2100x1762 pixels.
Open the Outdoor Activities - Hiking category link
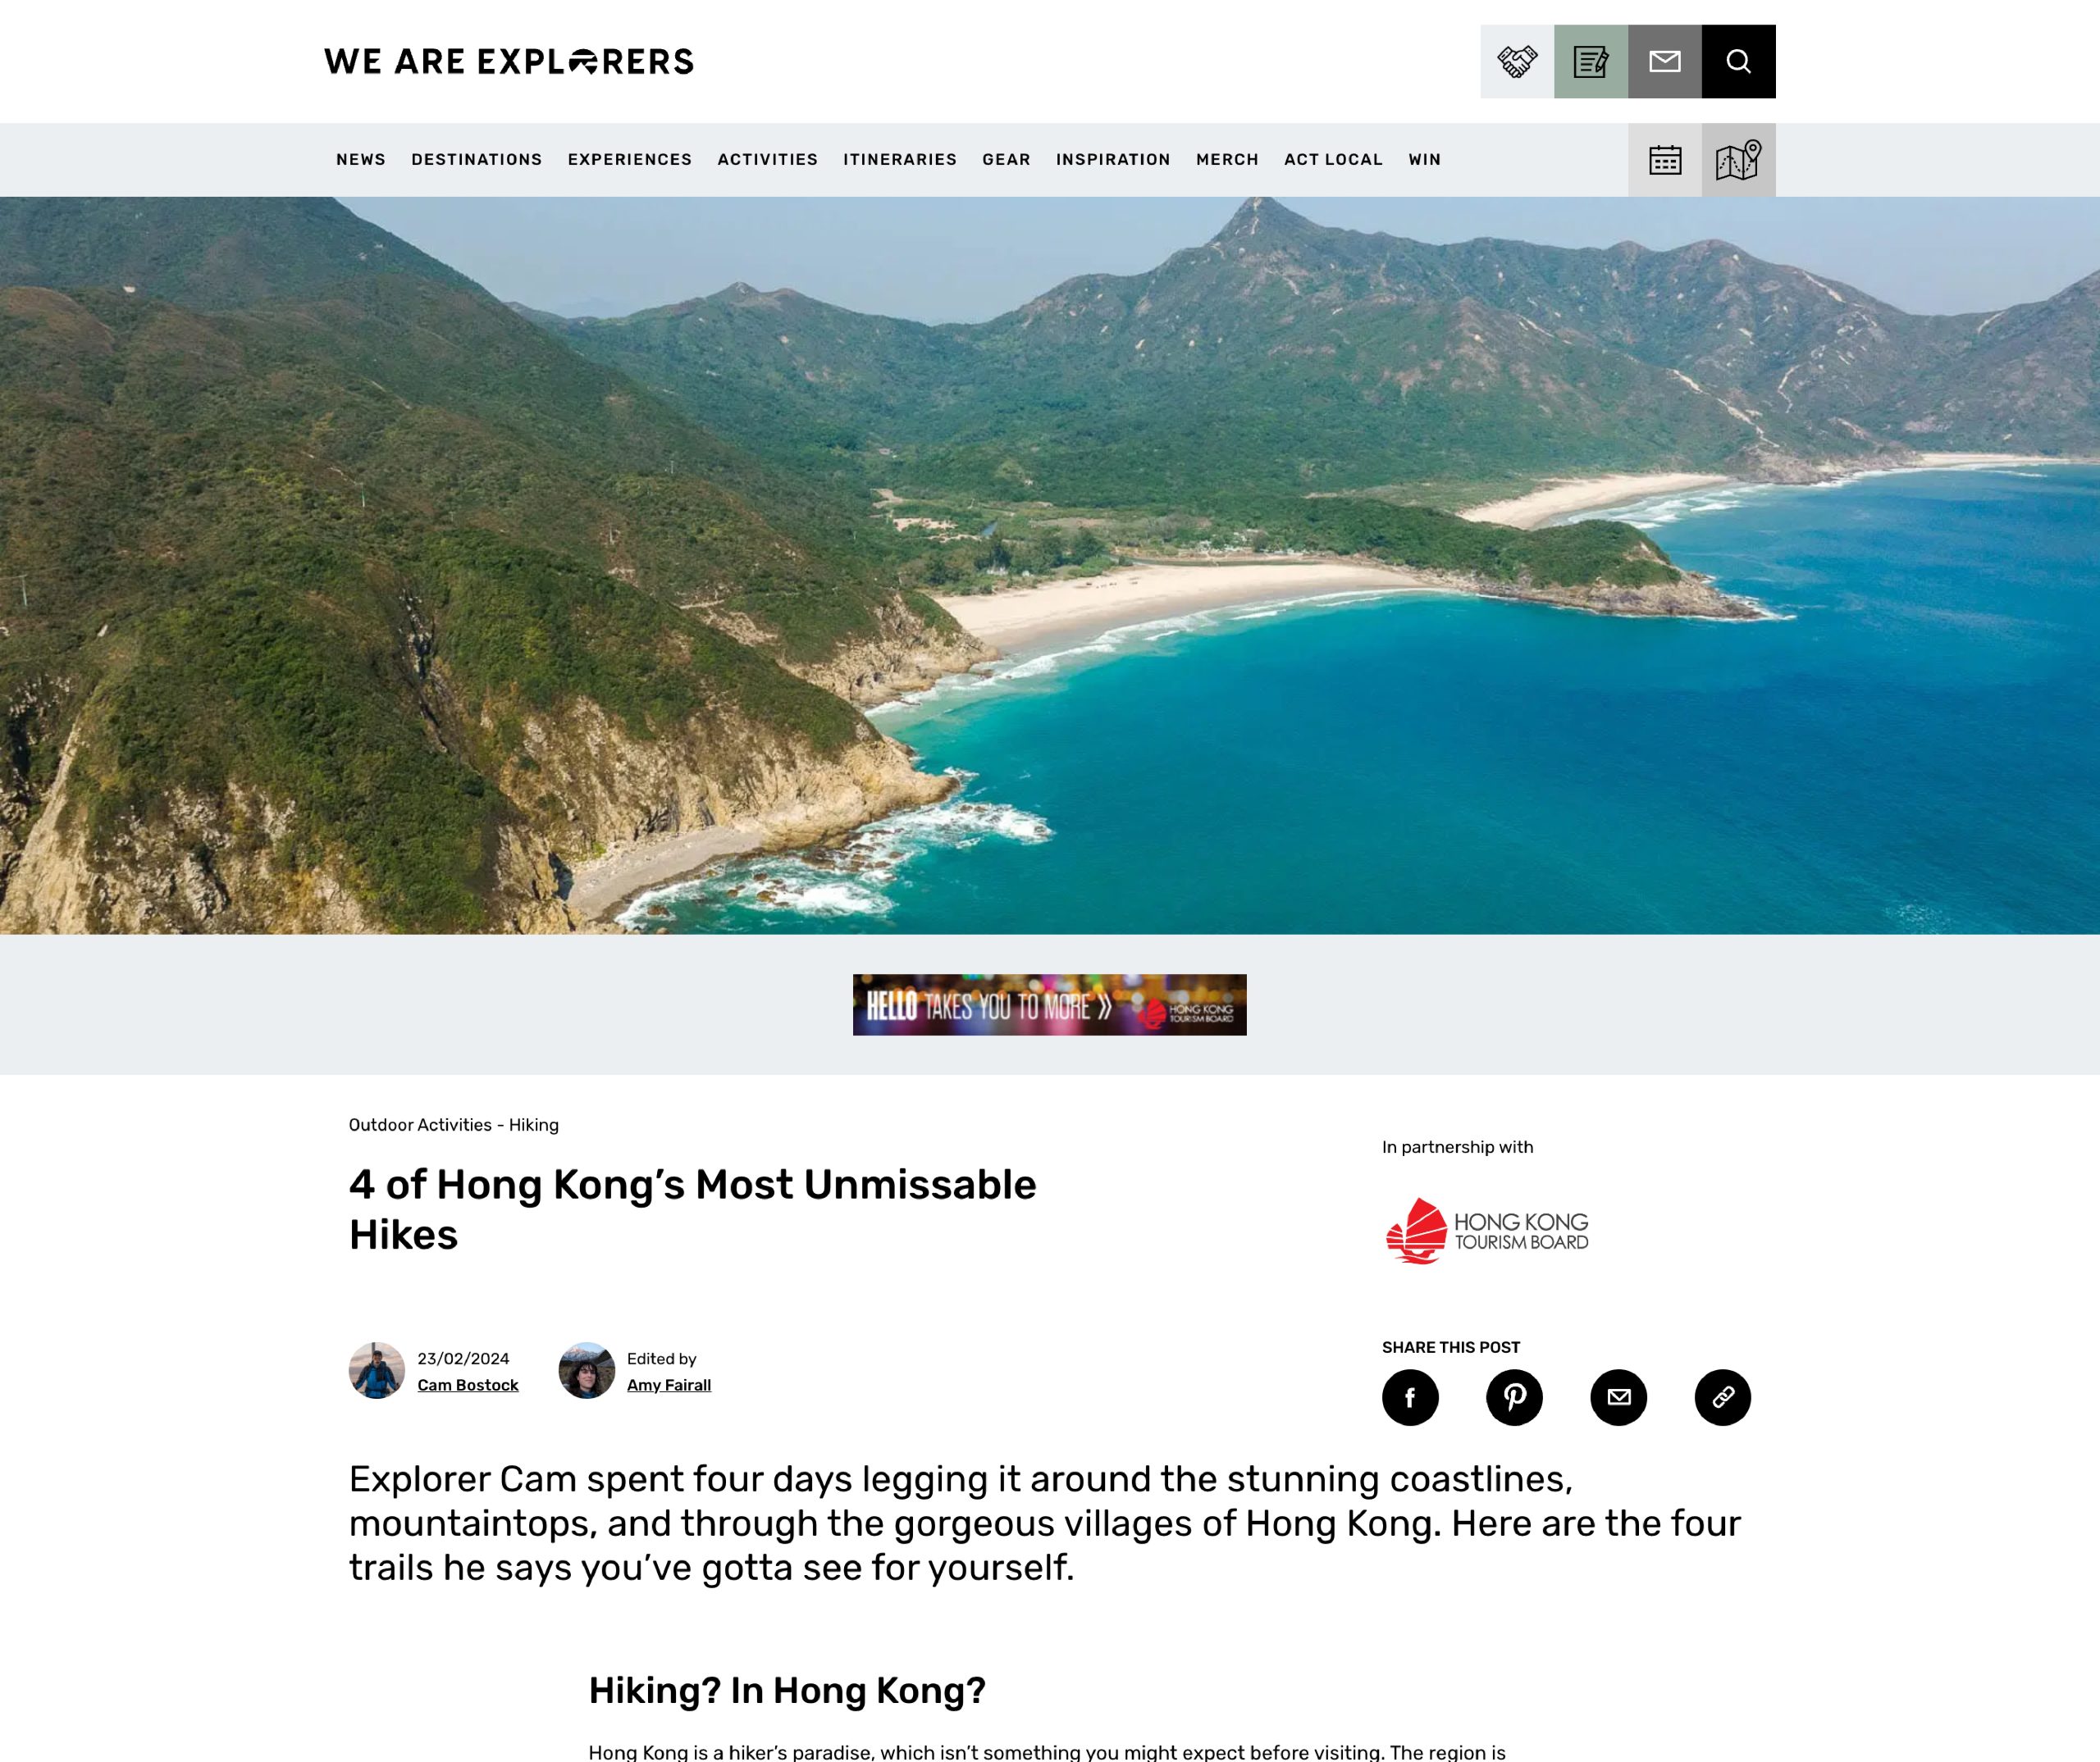pos(454,1126)
